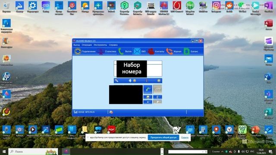Click the phone number entry field
The height and width of the screenshot is (155, 276).
pyautogui.click(x=138, y=69)
